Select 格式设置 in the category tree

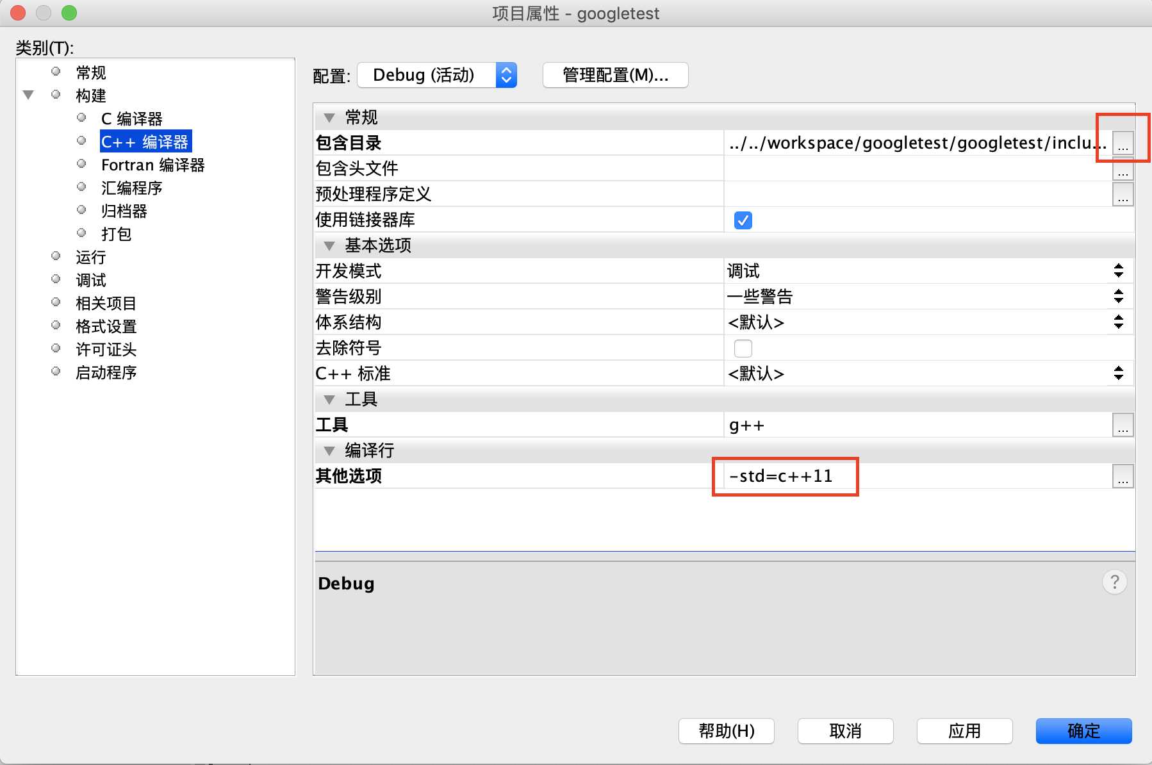(106, 326)
